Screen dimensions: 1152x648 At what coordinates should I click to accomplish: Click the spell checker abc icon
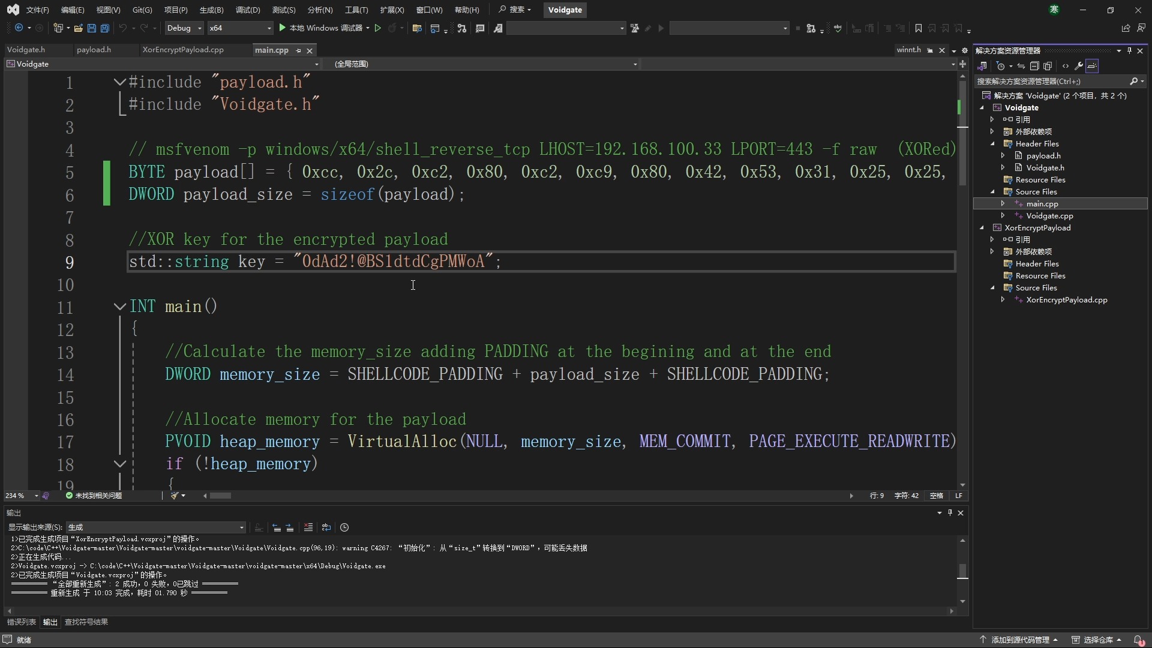coord(838,28)
